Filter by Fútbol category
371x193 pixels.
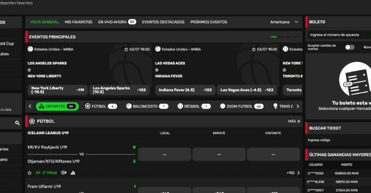click(101, 106)
